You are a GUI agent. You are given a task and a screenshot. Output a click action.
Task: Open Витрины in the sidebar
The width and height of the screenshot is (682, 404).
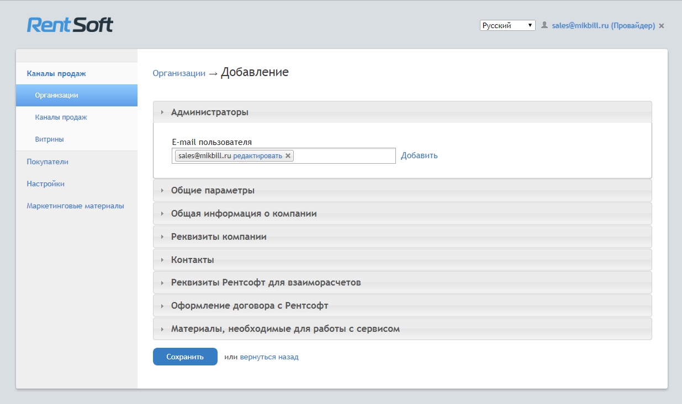pos(49,139)
